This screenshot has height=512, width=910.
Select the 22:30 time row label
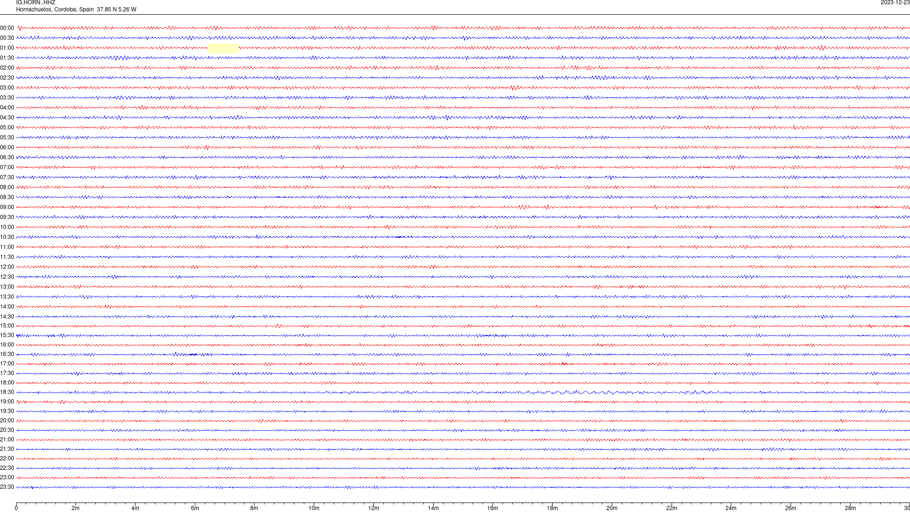7,468
